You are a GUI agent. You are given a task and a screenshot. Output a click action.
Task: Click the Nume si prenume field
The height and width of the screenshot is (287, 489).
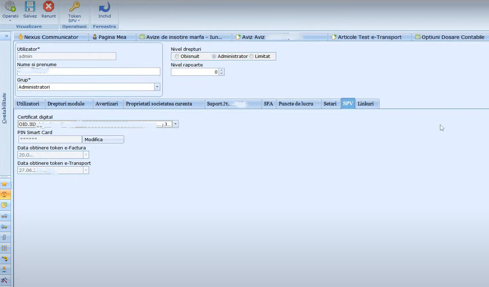[x=88, y=71]
